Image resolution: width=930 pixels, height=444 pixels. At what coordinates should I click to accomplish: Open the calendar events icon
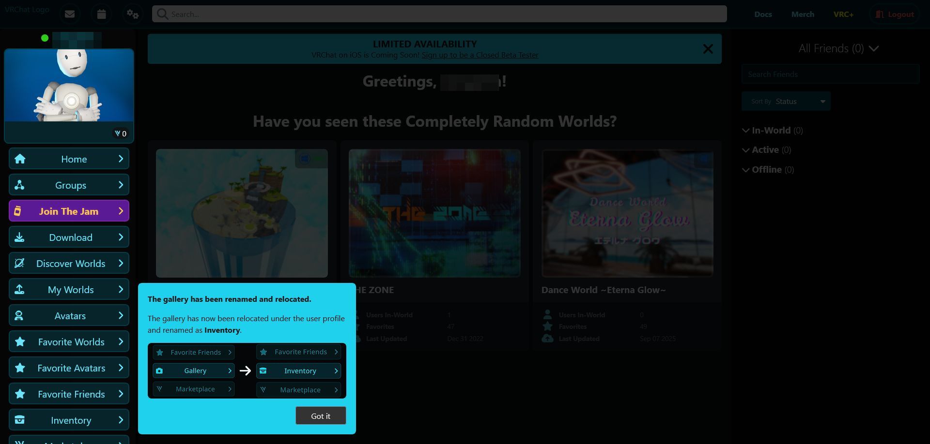click(x=101, y=14)
